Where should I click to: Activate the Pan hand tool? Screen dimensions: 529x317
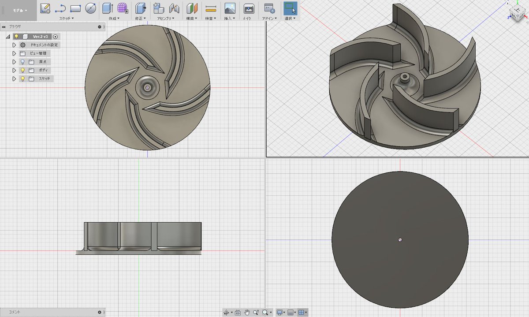(x=247, y=312)
